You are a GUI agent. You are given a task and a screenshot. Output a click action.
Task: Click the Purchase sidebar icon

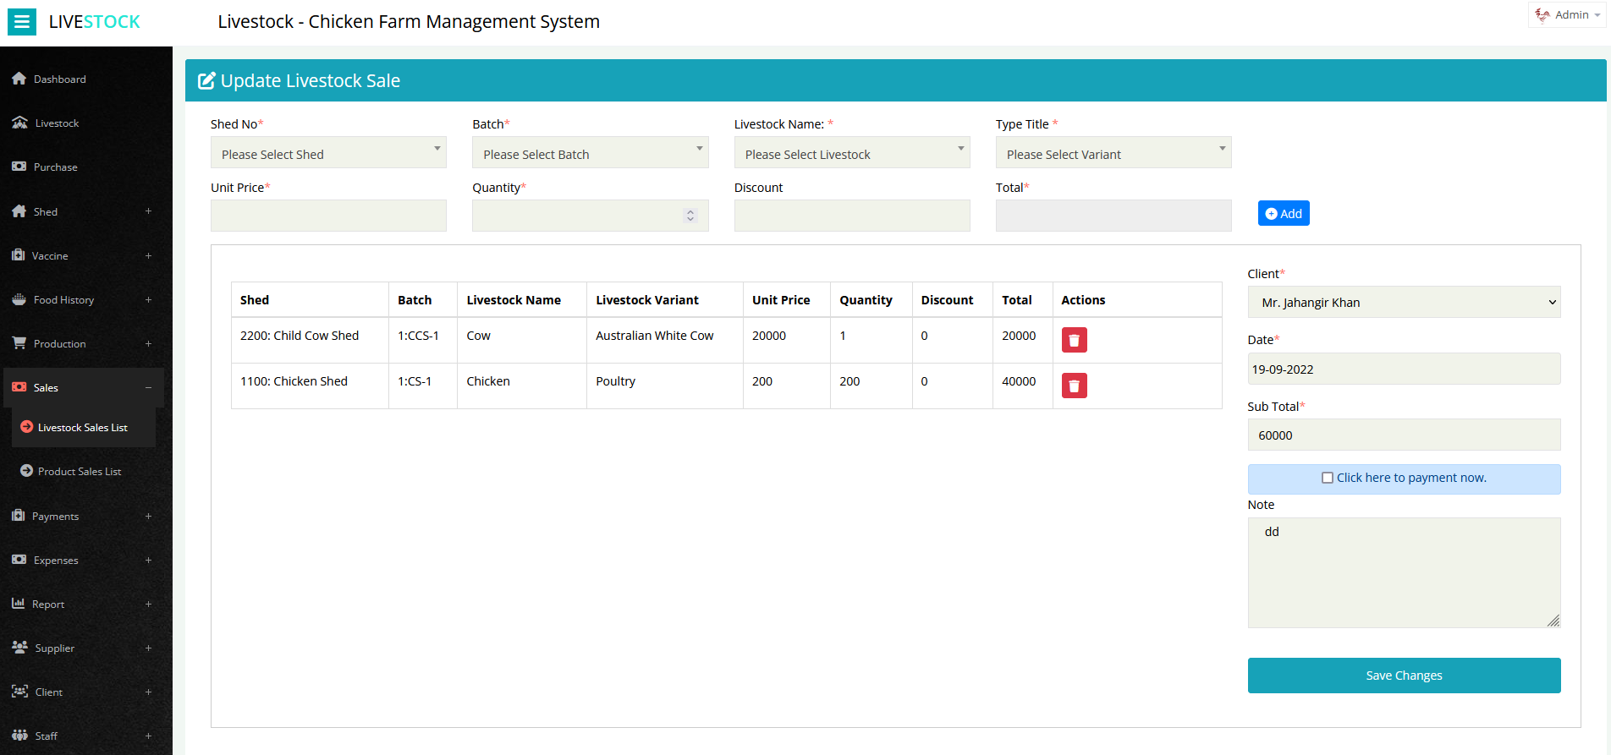click(x=19, y=167)
